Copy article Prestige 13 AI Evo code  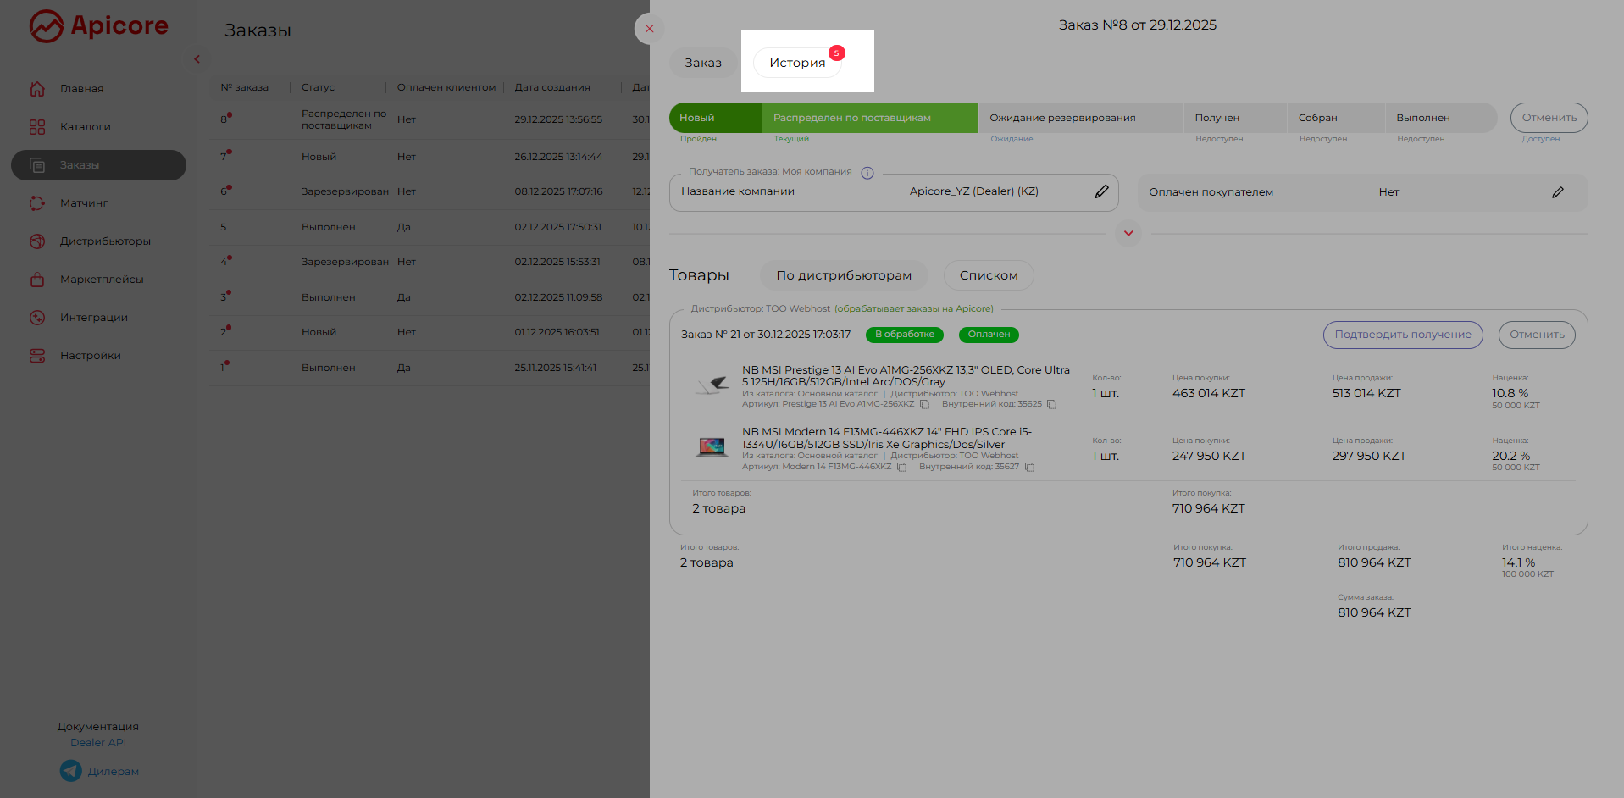pos(924,405)
